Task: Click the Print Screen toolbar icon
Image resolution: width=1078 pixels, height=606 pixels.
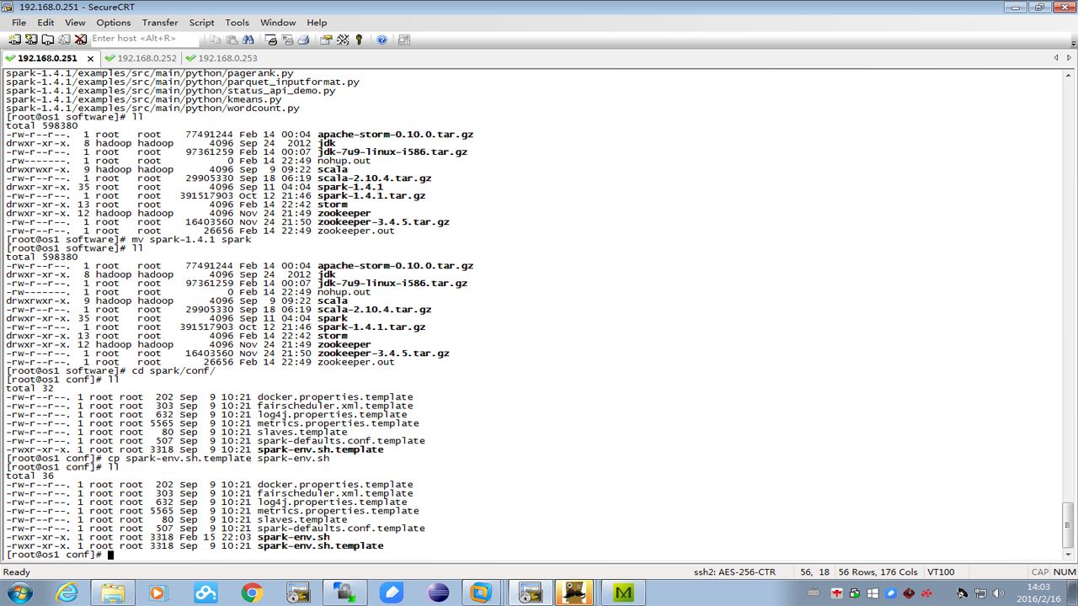Action: pos(271,40)
